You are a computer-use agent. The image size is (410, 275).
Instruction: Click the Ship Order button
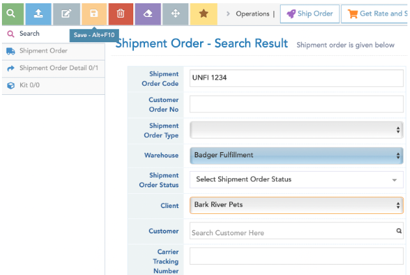(x=310, y=14)
